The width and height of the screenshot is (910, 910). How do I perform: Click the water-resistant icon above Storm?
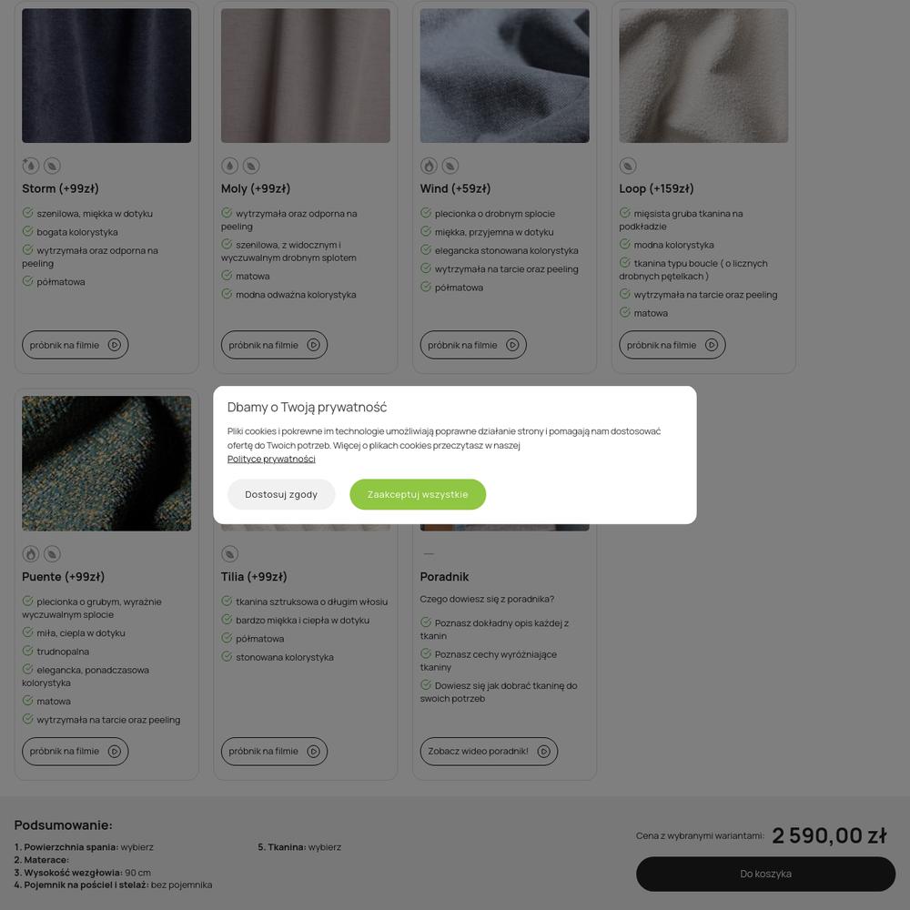pyautogui.click(x=31, y=166)
